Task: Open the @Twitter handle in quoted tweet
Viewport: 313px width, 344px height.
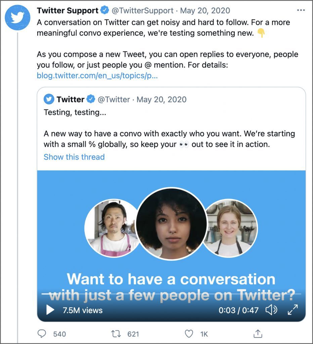Action: point(114,99)
